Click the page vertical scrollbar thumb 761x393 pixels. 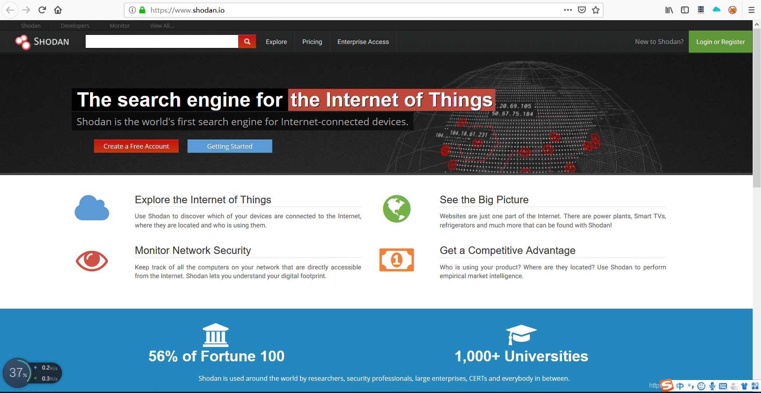(x=757, y=108)
